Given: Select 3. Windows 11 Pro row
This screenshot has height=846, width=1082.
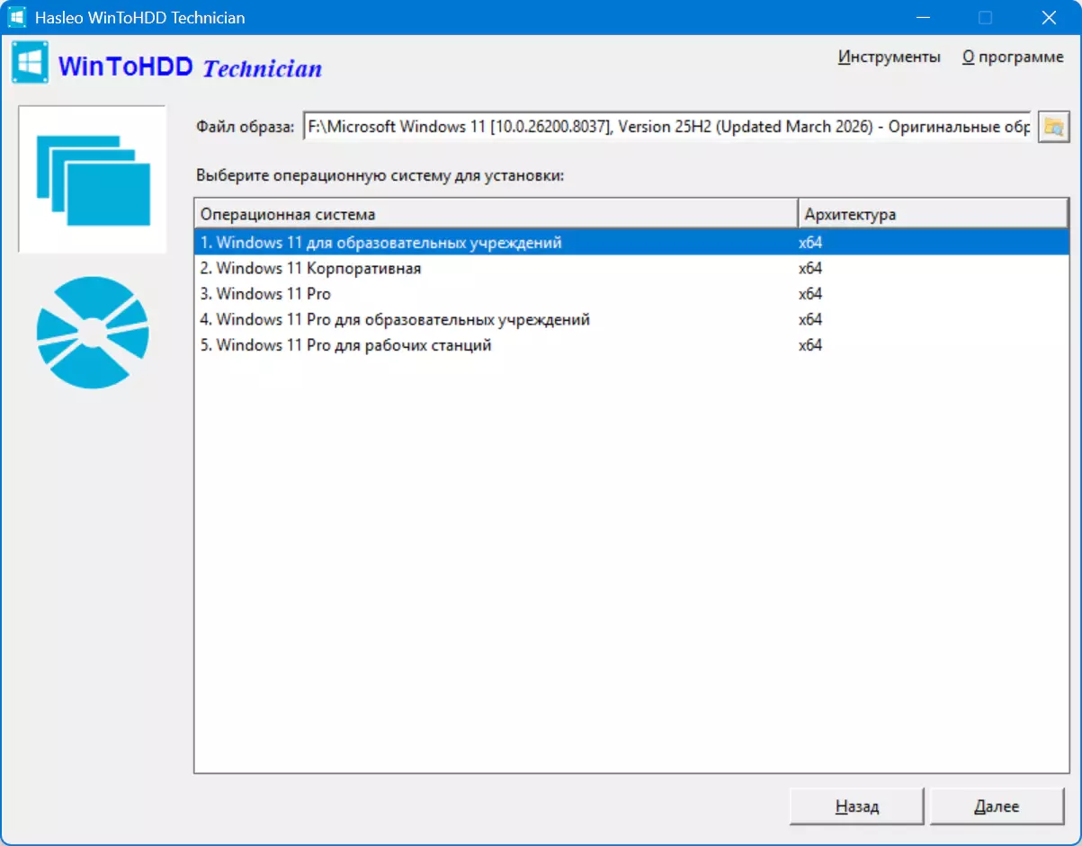Looking at the screenshot, I should tap(631, 294).
